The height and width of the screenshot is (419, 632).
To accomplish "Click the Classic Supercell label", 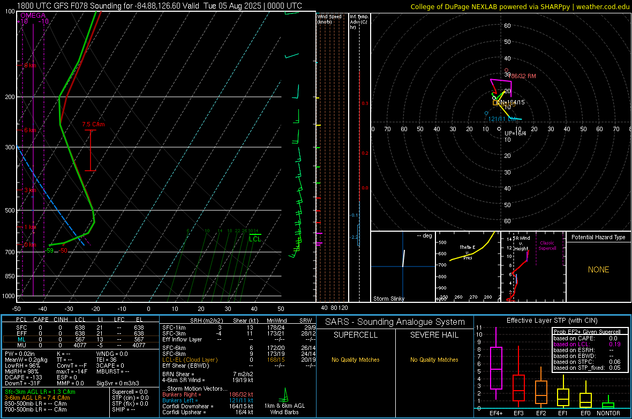I will click(x=547, y=246).
